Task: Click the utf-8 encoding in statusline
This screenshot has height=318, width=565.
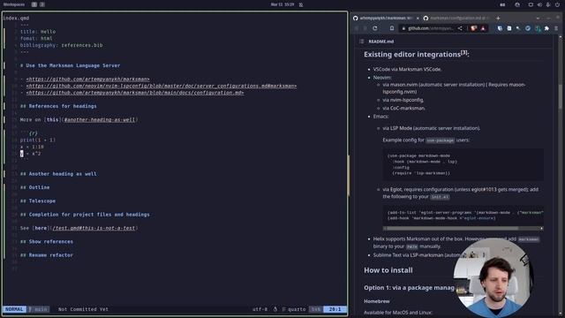Action: [x=260, y=309]
